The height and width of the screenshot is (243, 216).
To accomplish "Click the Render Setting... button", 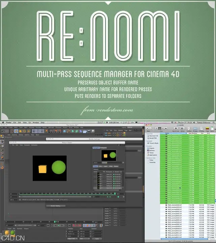I will [56, 206].
